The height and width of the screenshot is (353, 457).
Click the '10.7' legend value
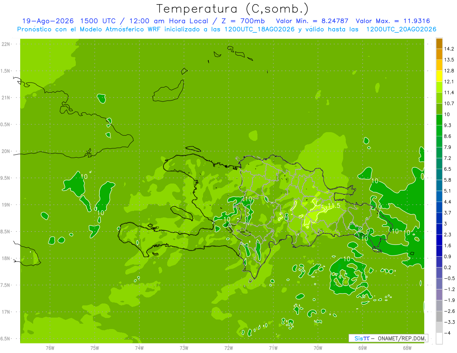(449, 104)
